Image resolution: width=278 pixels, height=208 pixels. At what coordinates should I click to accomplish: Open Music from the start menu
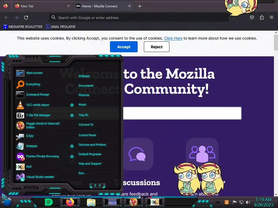point(83,105)
